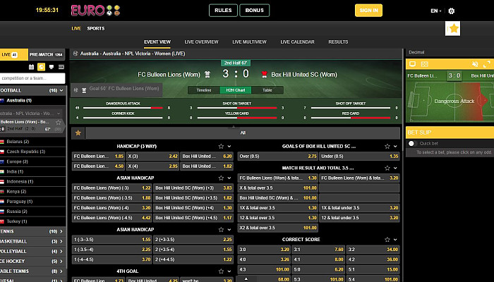
Task: Open the EN language dropdown
Action: click(x=436, y=11)
